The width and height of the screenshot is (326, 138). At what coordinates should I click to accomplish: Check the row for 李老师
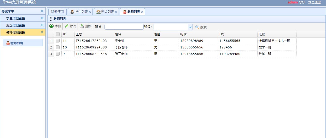[x=58, y=41]
